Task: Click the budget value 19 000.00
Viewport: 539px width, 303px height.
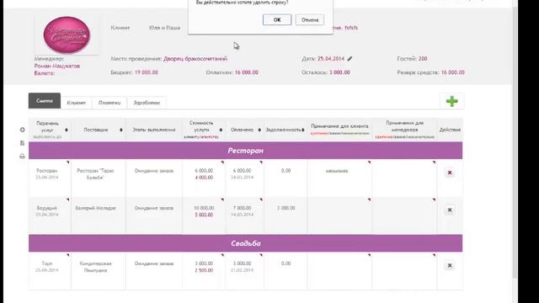Action: tap(147, 72)
